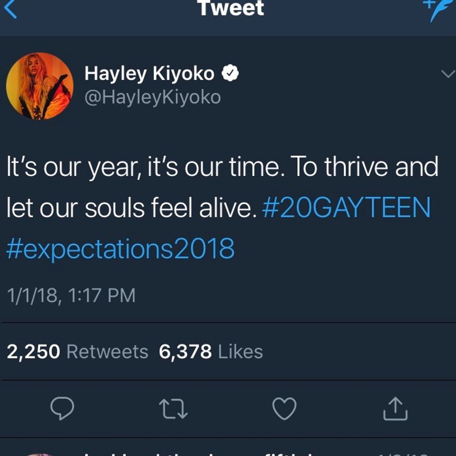Open Hayley Kiyoko's profile picture
This screenshot has width=456, height=456.
pyautogui.click(x=40, y=86)
